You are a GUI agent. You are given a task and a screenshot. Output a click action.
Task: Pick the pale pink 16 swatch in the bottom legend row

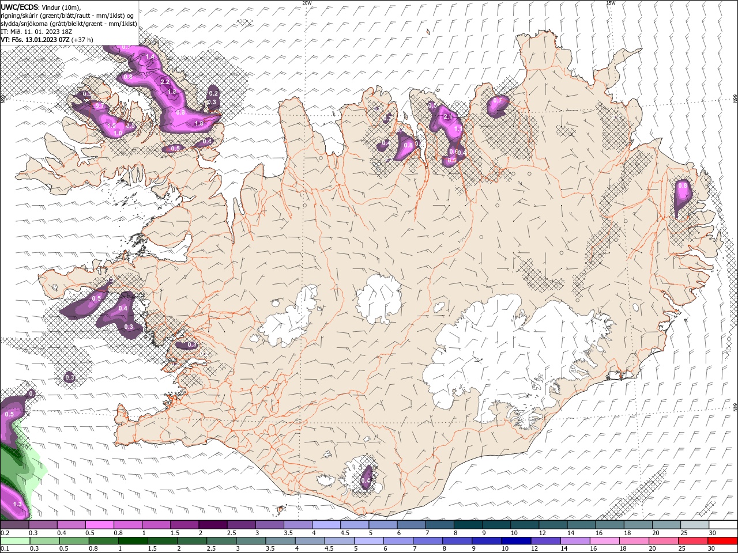[604, 541]
